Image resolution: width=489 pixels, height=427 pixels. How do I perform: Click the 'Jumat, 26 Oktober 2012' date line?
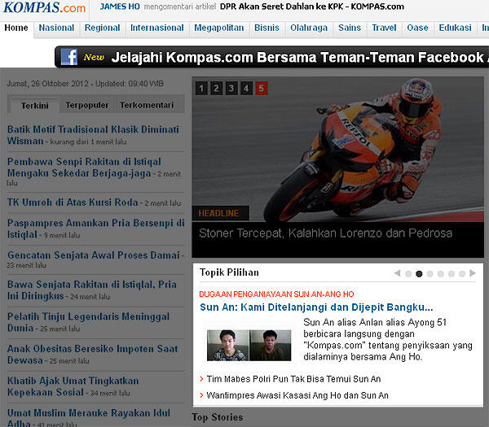pyautogui.click(x=85, y=84)
